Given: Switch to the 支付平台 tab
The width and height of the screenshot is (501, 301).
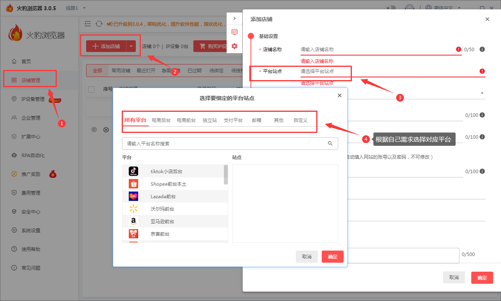Looking at the screenshot, I should point(233,120).
